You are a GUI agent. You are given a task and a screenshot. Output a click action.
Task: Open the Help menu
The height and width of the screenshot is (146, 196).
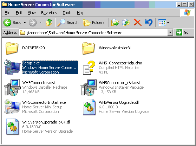point(81,13)
